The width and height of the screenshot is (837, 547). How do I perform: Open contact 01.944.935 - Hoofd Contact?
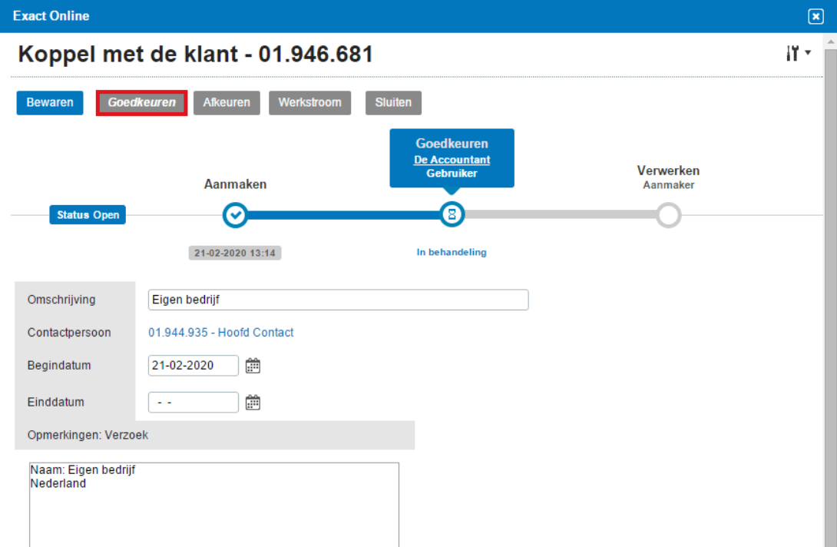pos(220,333)
